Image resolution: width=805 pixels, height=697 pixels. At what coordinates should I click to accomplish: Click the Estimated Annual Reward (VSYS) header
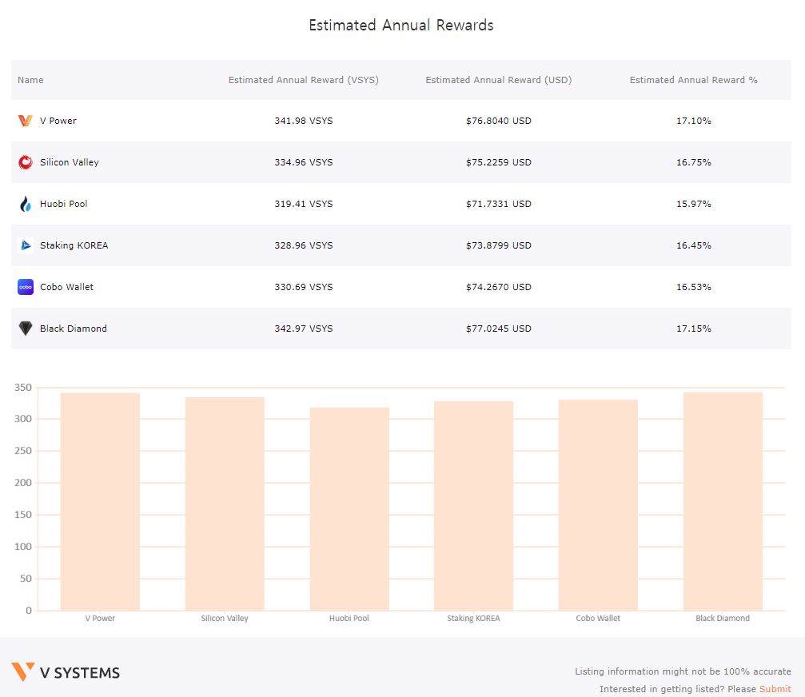click(304, 80)
